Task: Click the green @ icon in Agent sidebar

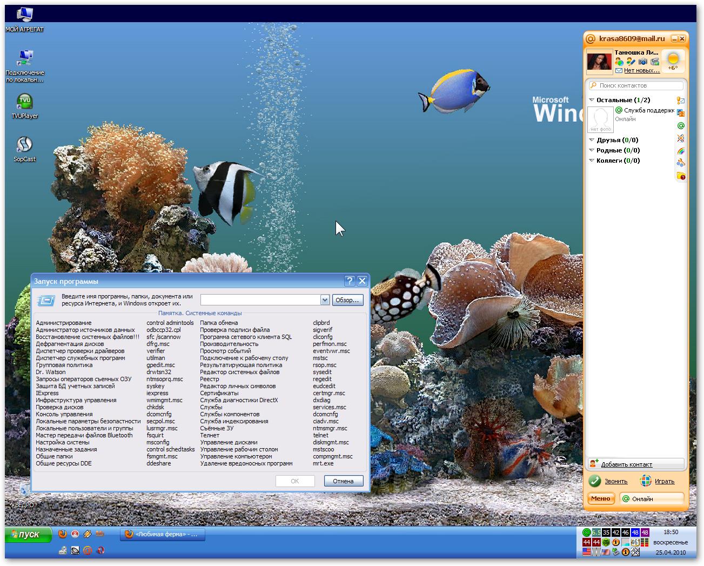Action: click(x=681, y=125)
